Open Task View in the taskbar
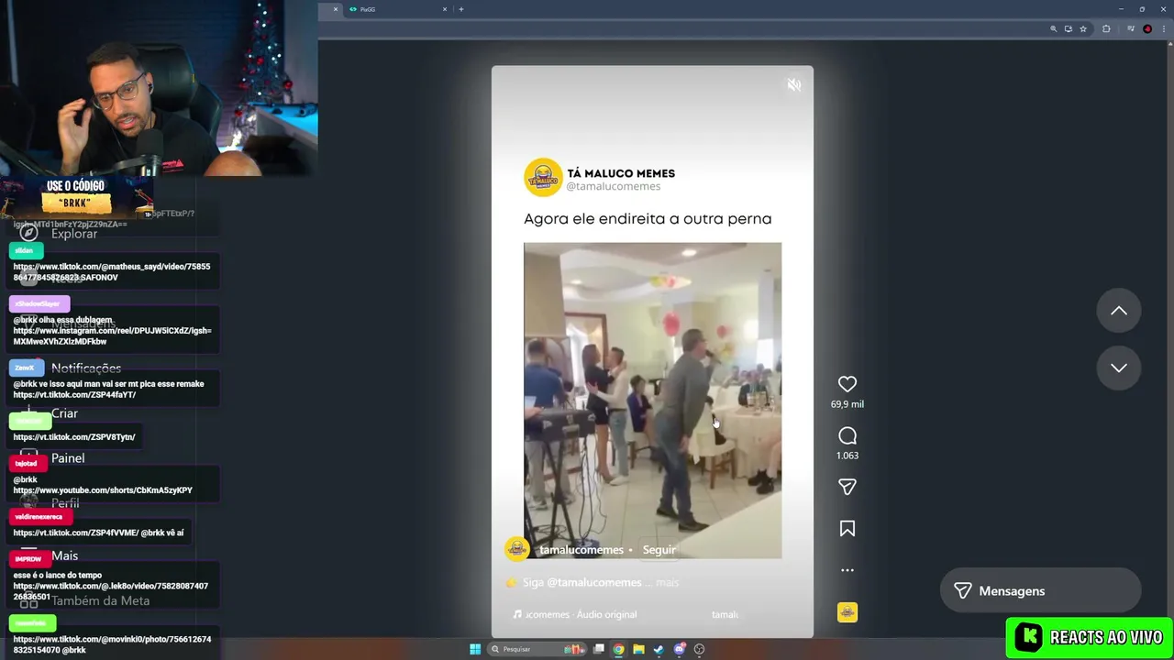 (x=599, y=649)
